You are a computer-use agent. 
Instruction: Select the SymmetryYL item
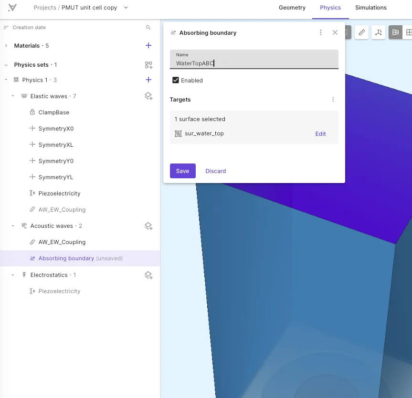point(56,177)
